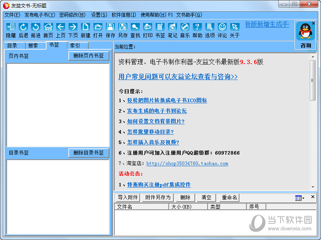
Task: Click inside the 页内书签 list box
Action: click(58, 105)
